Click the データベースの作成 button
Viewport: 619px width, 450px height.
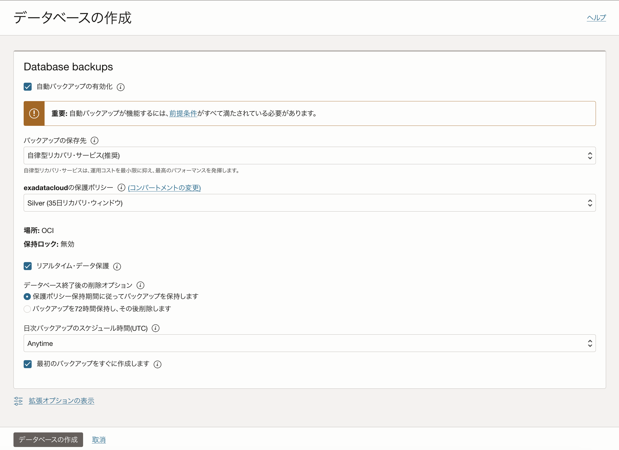[x=48, y=440]
